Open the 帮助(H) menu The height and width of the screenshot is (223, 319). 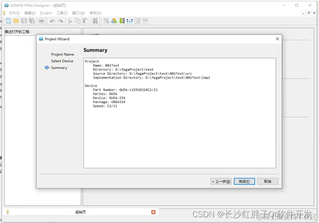coord(95,13)
